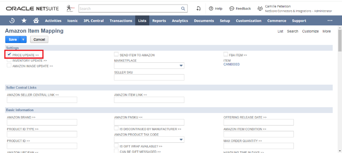The width and height of the screenshot is (342, 153).
Task: Open the Commerce menu
Action: pos(277,21)
